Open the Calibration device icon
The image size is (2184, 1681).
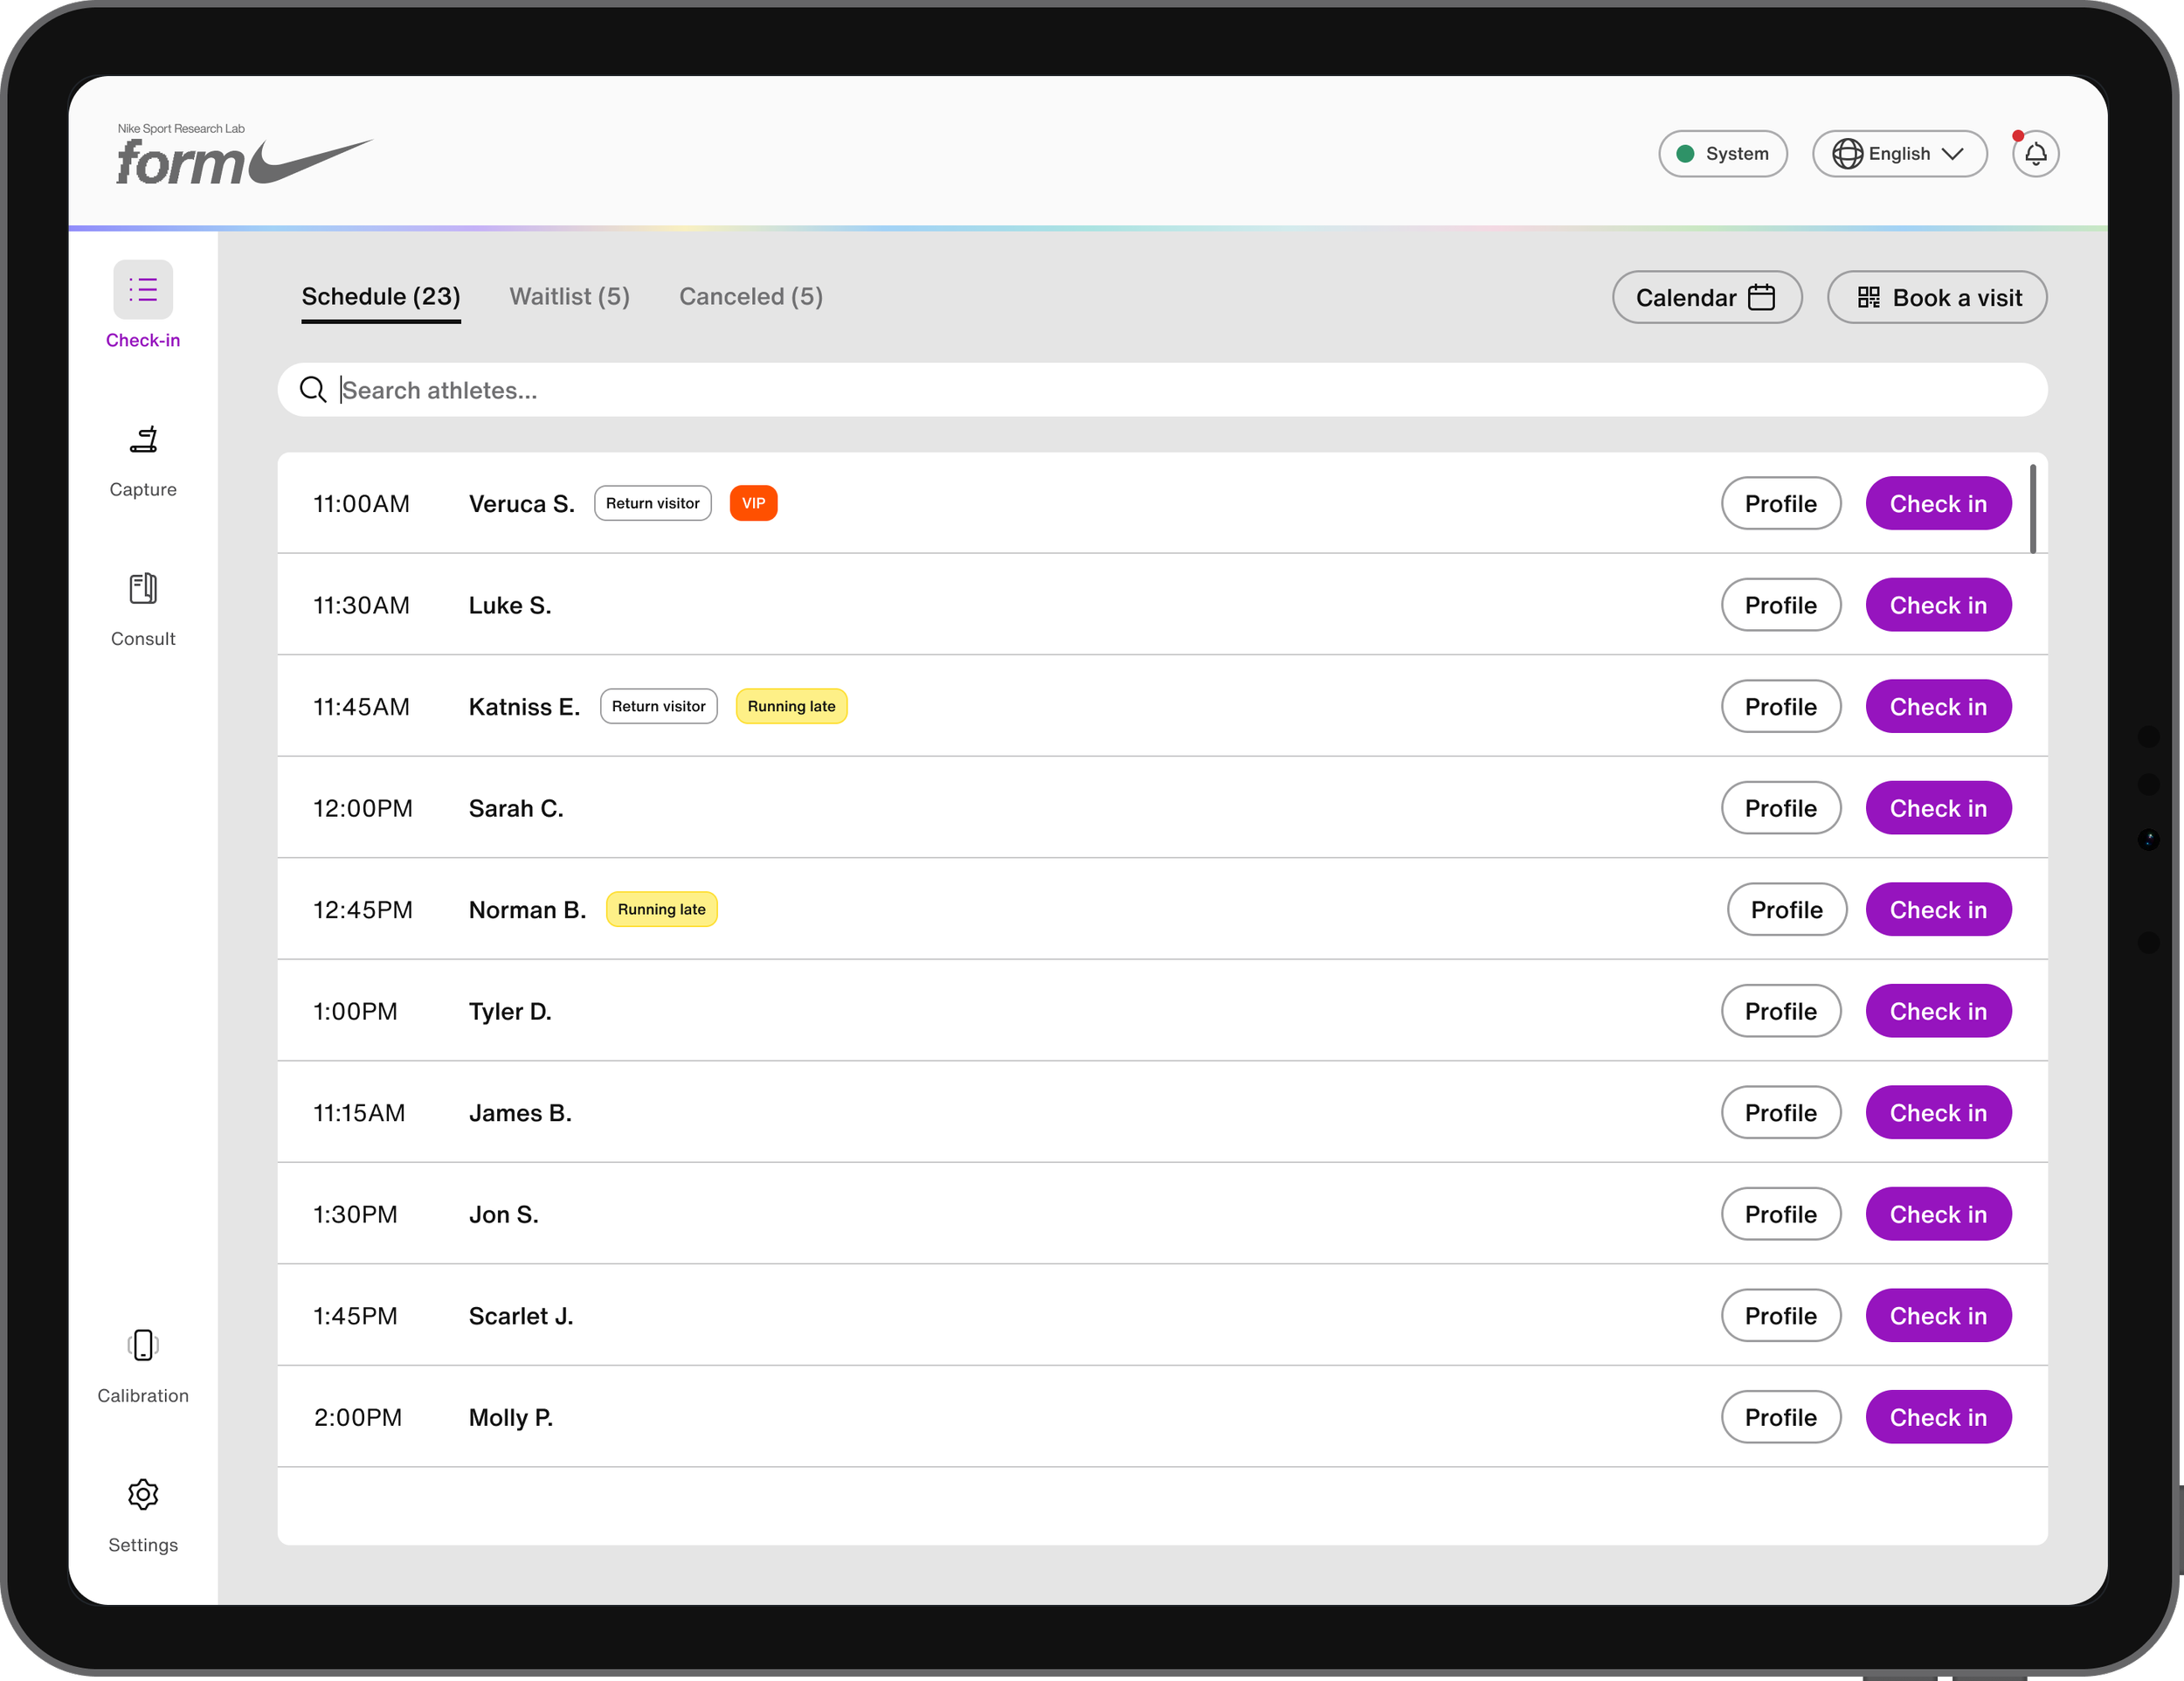143,1345
